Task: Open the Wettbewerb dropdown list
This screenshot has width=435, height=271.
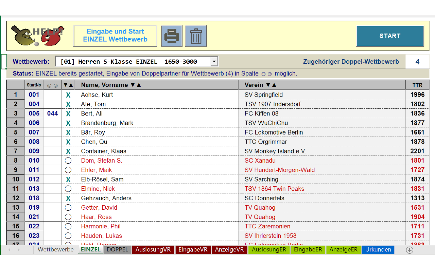Action: [214, 62]
